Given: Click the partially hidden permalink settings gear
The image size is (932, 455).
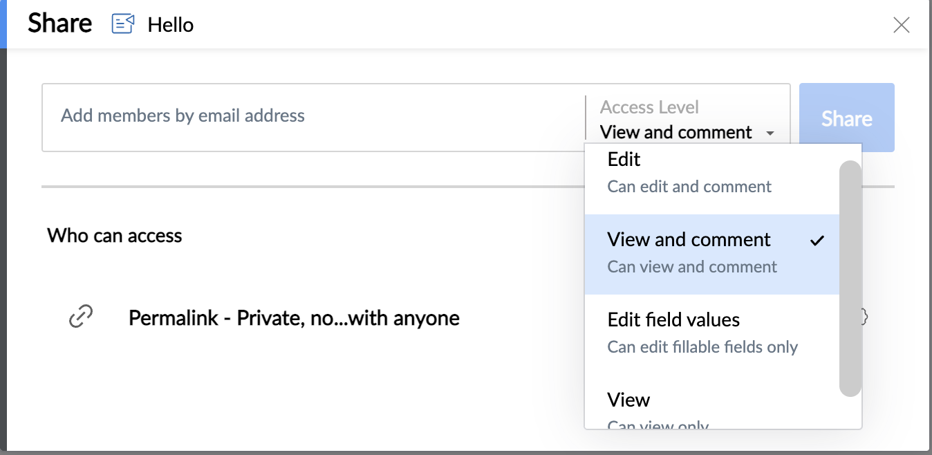Looking at the screenshot, I should click(864, 317).
